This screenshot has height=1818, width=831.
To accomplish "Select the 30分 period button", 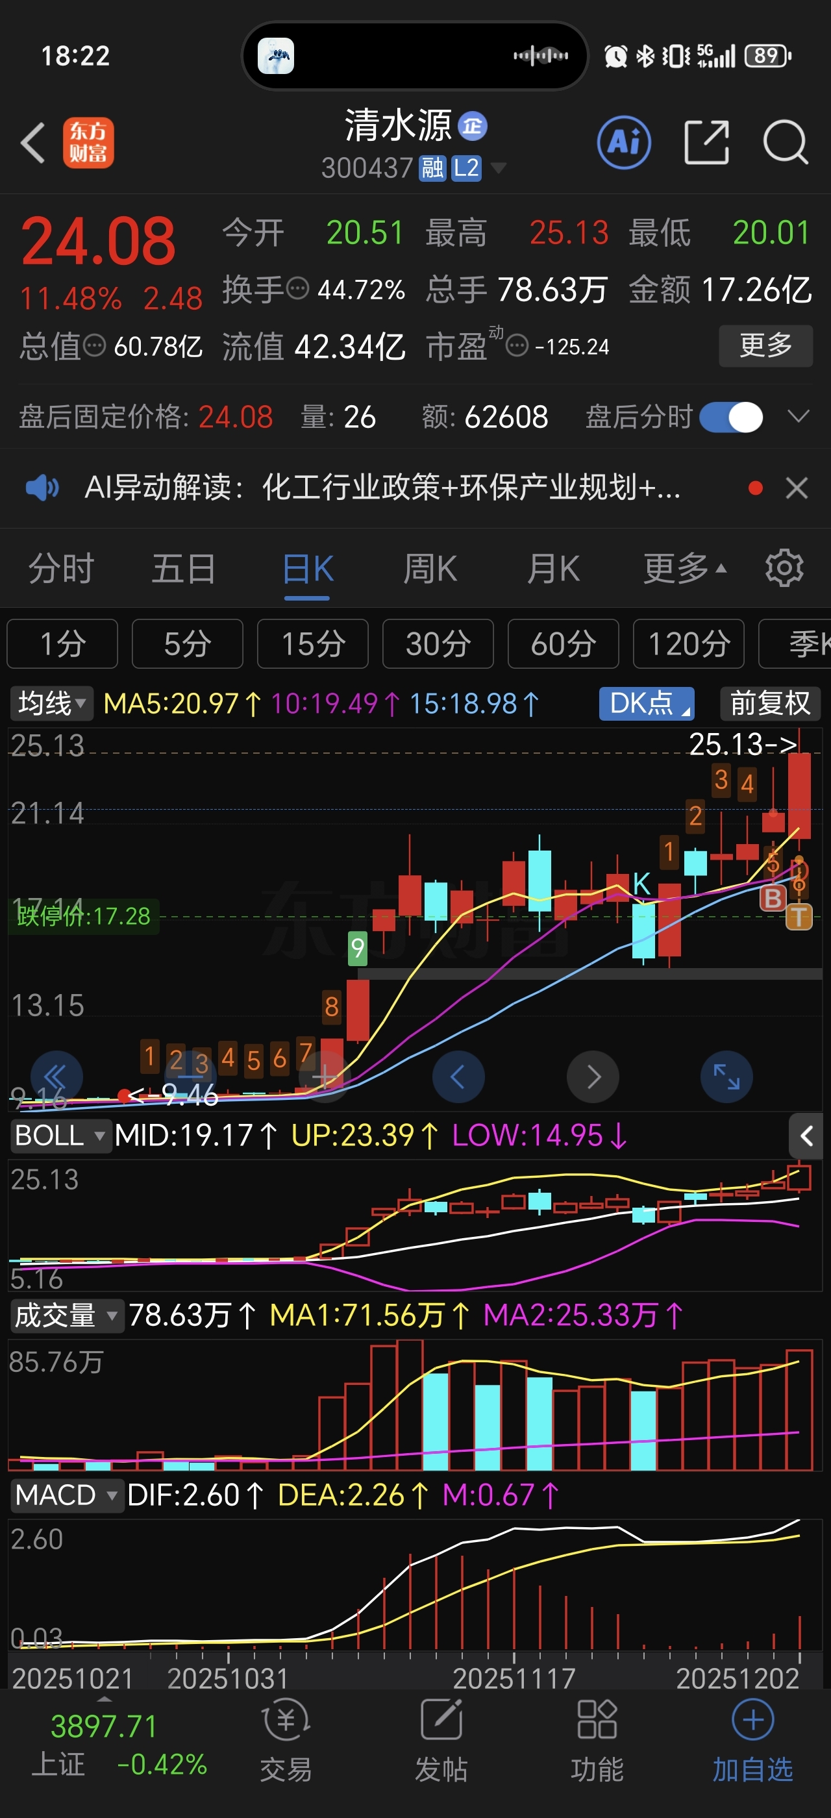I will tap(438, 643).
